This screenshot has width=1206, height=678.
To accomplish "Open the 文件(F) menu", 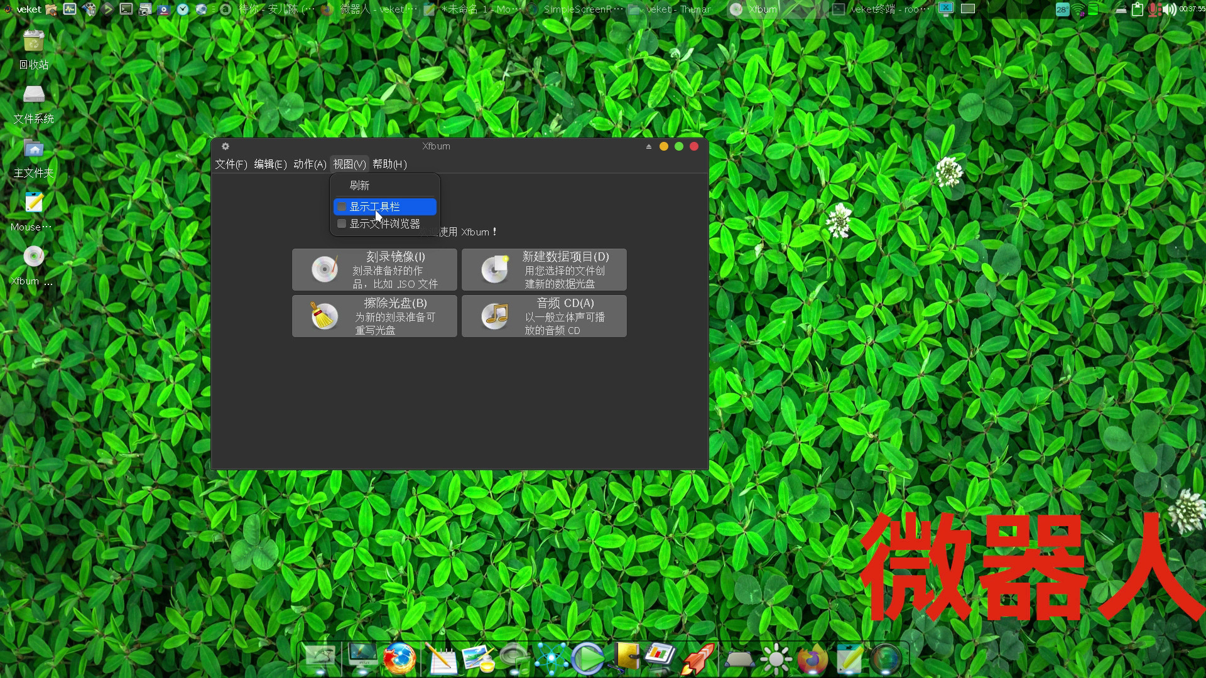I will tap(231, 164).
